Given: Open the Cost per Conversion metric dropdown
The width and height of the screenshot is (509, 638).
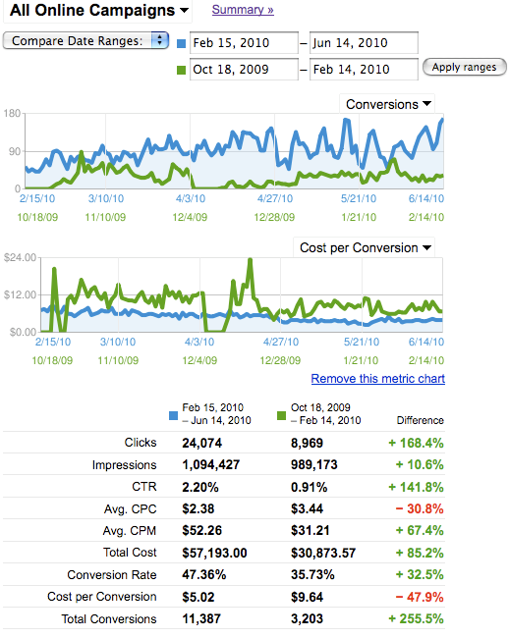Looking at the screenshot, I should pyautogui.click(x=364, y=247).
